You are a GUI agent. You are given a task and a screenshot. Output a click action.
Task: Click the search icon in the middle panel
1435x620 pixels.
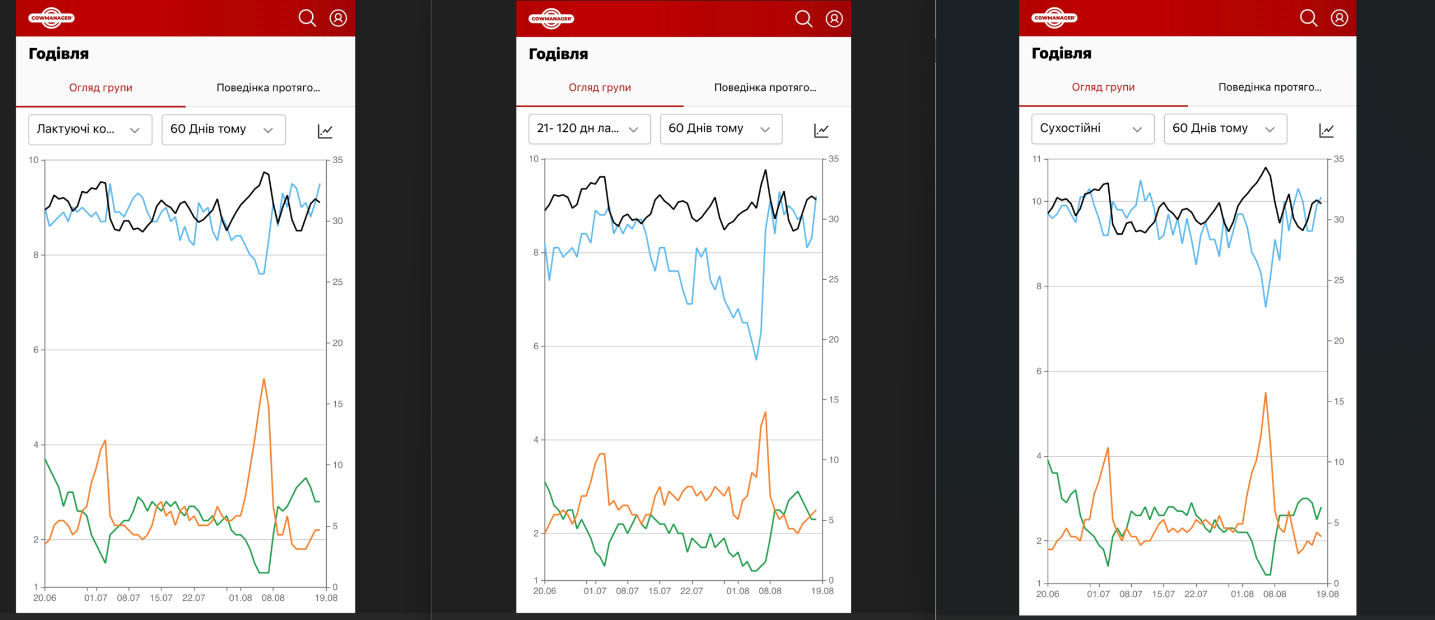click(x=804, y=18)
